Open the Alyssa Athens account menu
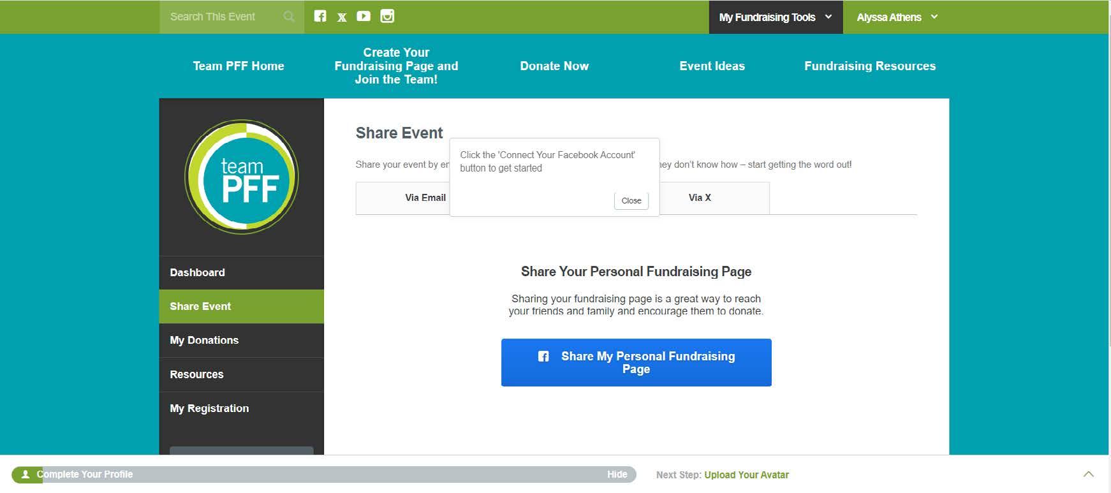The width and height of the screenshot is (1111, 493). 897,17
